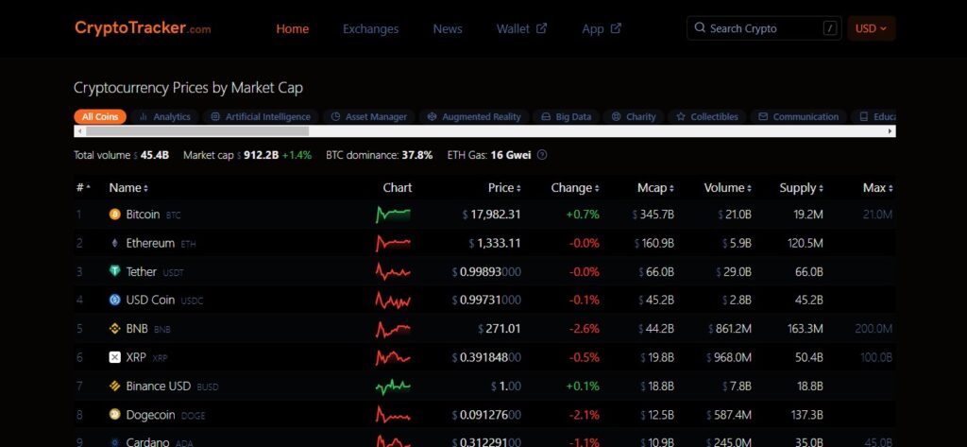Open the Binance USD sparkline chart
Screen dimensions: 967x447
pyautogui.click(x=393, y=386)
